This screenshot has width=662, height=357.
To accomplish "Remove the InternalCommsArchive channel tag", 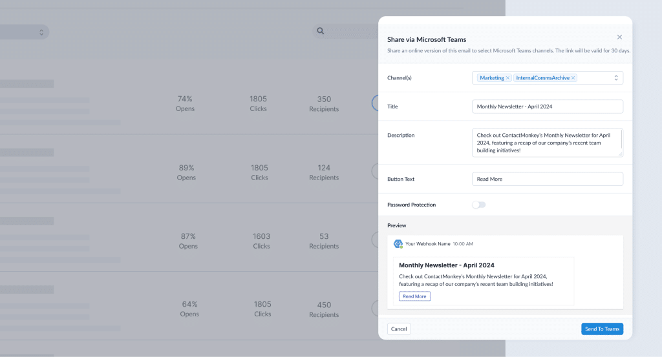I will [573, 78].
